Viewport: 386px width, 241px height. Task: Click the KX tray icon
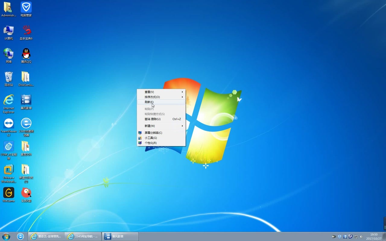pos(350,236)
